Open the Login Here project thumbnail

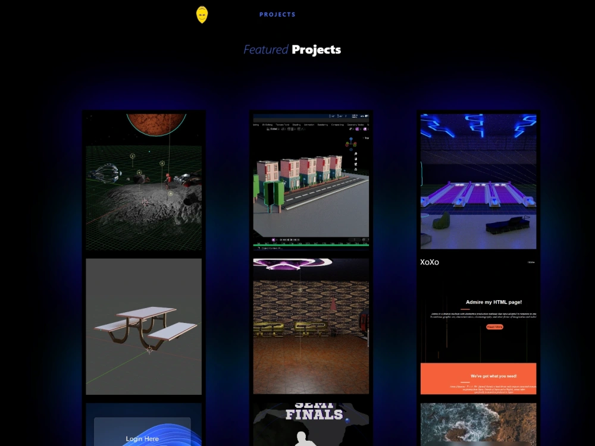click(x=144, y=425)
